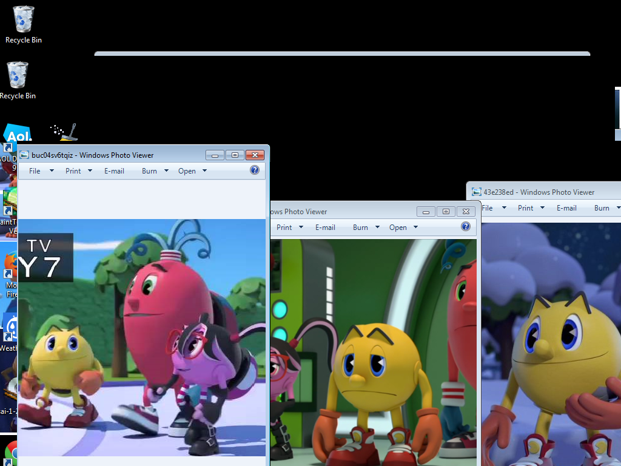621x466 pixels.
Task: Open Print menu in the middle Photo Viewer
Action: point(284,228)
